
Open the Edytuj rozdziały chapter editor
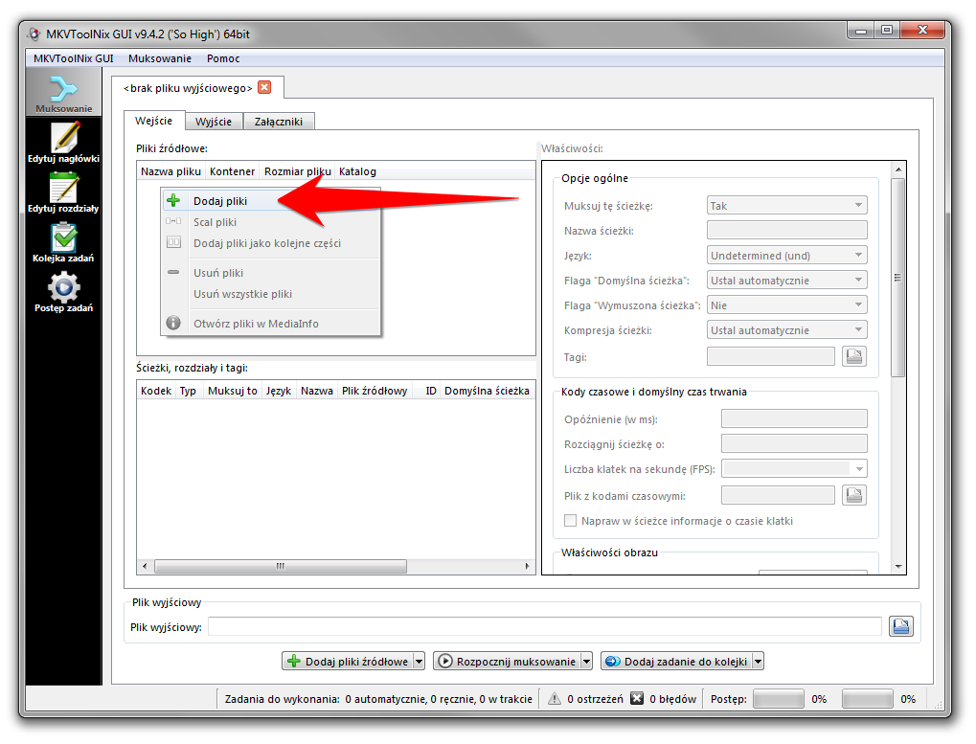tap(63, 192)
